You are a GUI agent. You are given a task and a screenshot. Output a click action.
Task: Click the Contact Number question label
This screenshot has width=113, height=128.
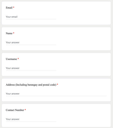15,110
